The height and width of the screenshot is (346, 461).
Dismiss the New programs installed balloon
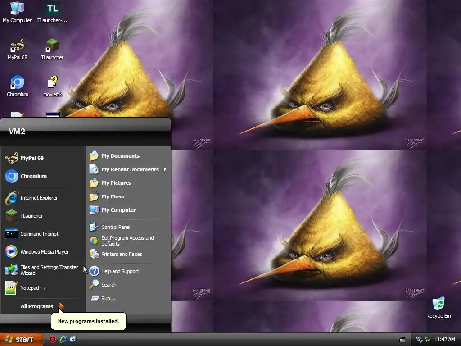pos(89,321)
